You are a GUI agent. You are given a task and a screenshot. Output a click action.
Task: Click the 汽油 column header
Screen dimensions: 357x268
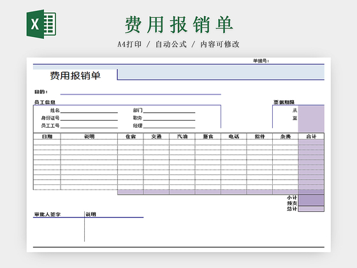(x=182, y=137)
